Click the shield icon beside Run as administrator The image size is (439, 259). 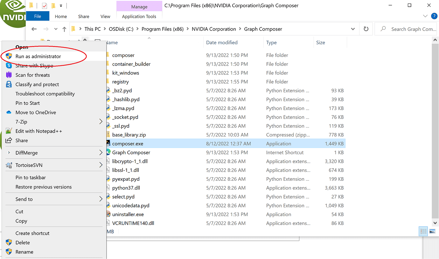click(x=9, y=56)
